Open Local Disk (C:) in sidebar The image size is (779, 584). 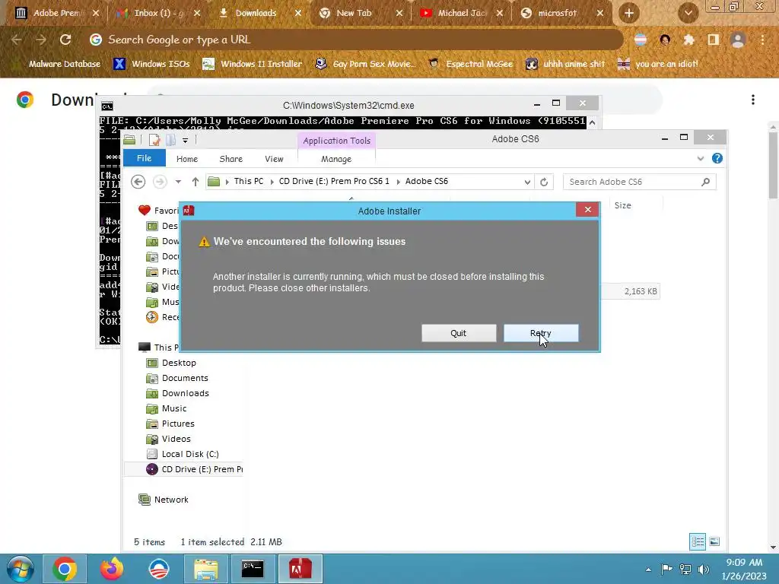[x=189, y=454]
